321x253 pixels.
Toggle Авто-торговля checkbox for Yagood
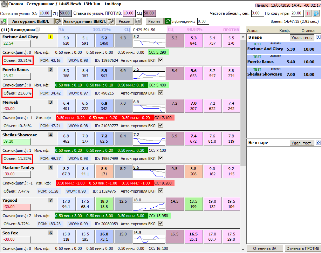coord(161,223)
